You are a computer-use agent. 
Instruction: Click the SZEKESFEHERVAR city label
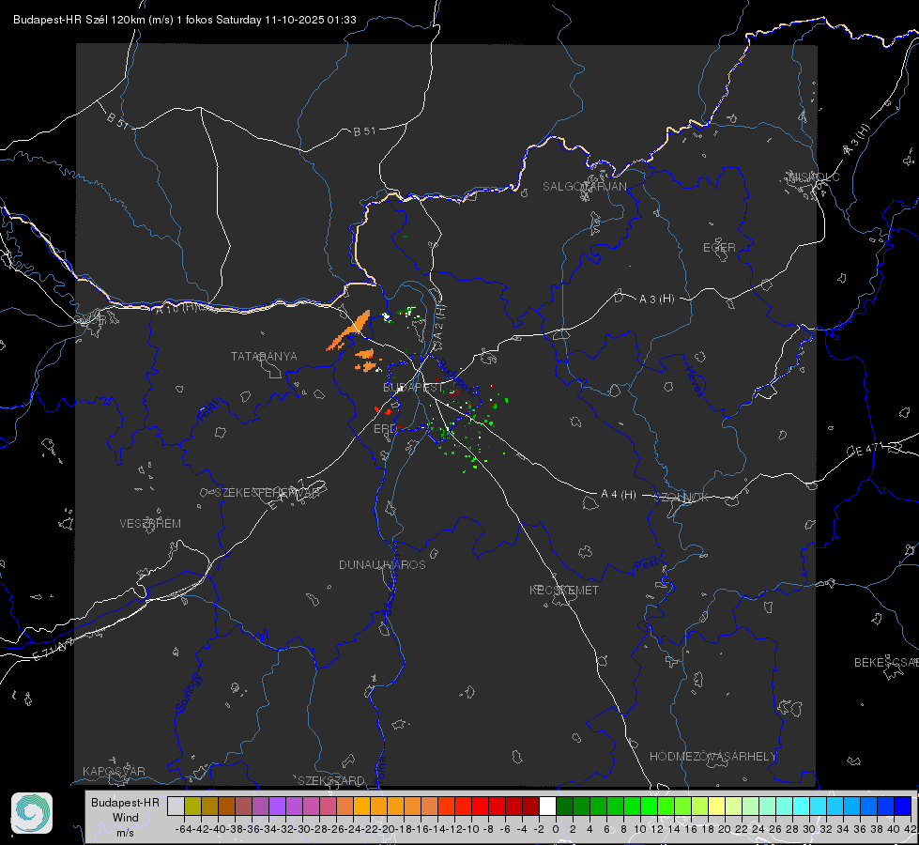click(x=268, y=493)
